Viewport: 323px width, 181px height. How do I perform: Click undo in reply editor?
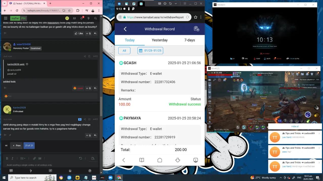(80, 158)
